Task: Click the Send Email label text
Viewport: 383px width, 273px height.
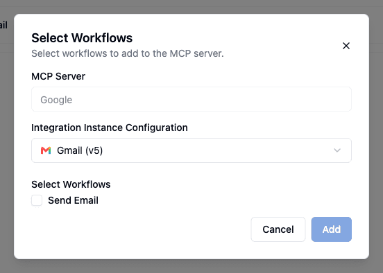Action: pos(73,200)
